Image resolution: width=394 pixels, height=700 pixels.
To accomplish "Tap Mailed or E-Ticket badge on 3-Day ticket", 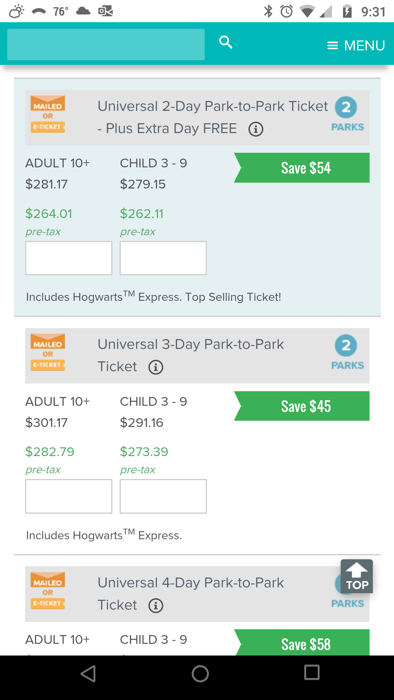I will point(48,352).
